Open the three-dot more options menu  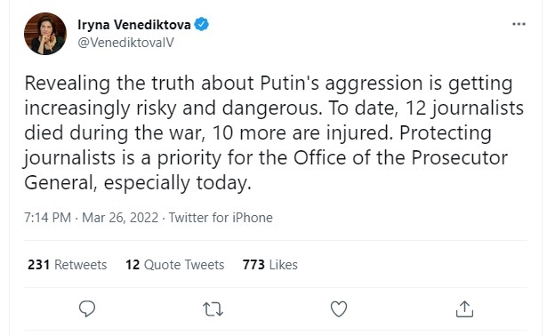click(x=519, y=24)
